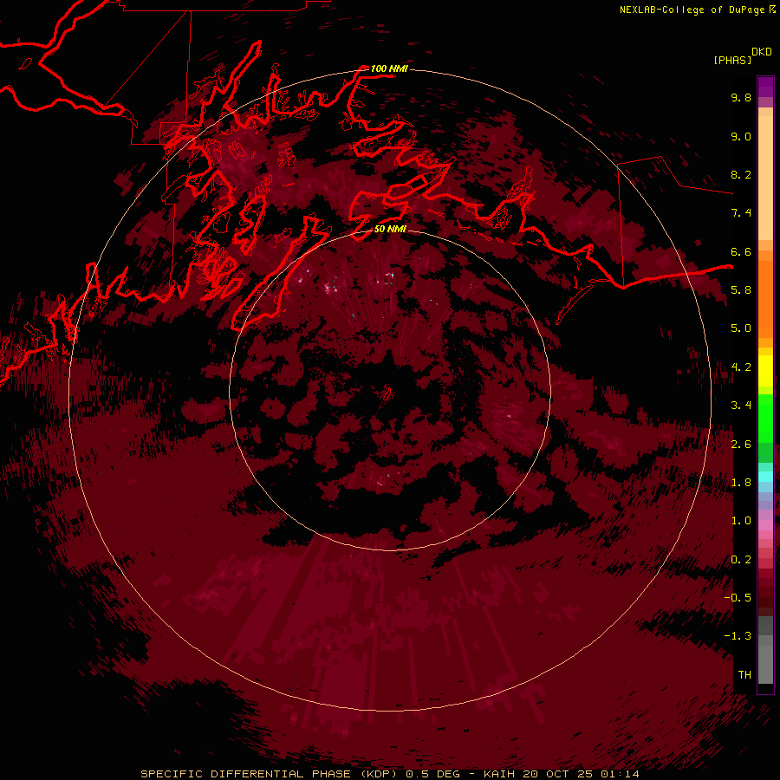Click the purple top segment of color bar
Screen dimensions: 780x780
coord(765,87)
